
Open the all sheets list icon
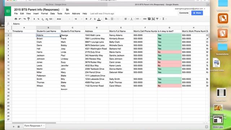pos(18,126)
